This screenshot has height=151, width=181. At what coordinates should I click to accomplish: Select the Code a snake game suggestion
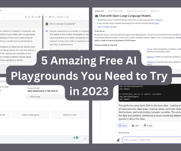pos(31,115)
